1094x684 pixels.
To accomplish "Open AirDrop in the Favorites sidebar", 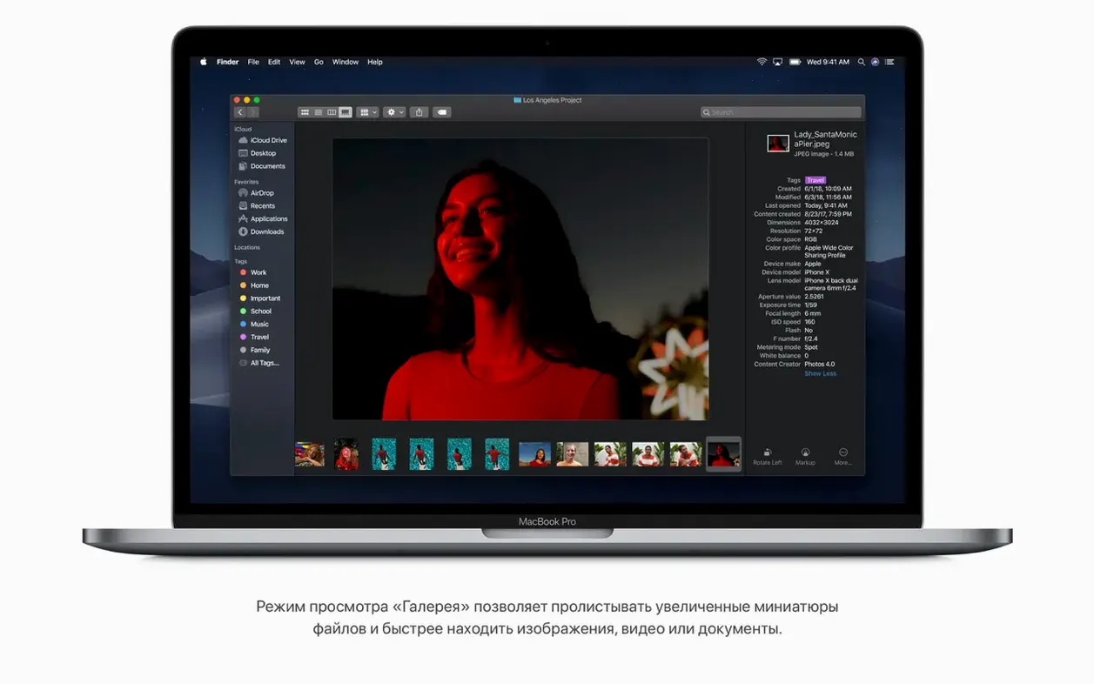I will pos(257,193).
